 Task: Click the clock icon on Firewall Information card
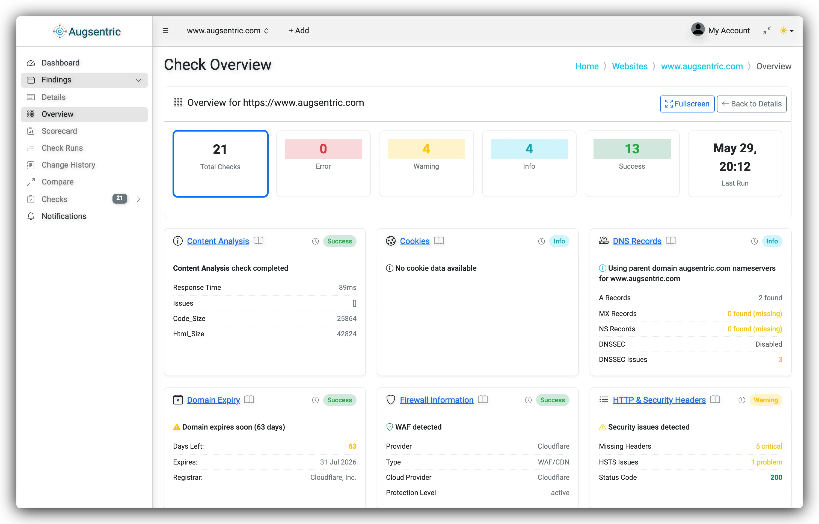click(x=528, y=400)
